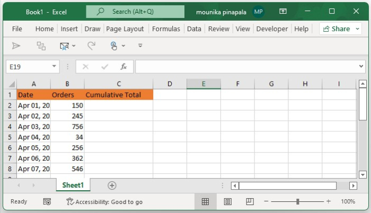
Task: Click the macro recording status bar icon
Action: tap(47, 201)
